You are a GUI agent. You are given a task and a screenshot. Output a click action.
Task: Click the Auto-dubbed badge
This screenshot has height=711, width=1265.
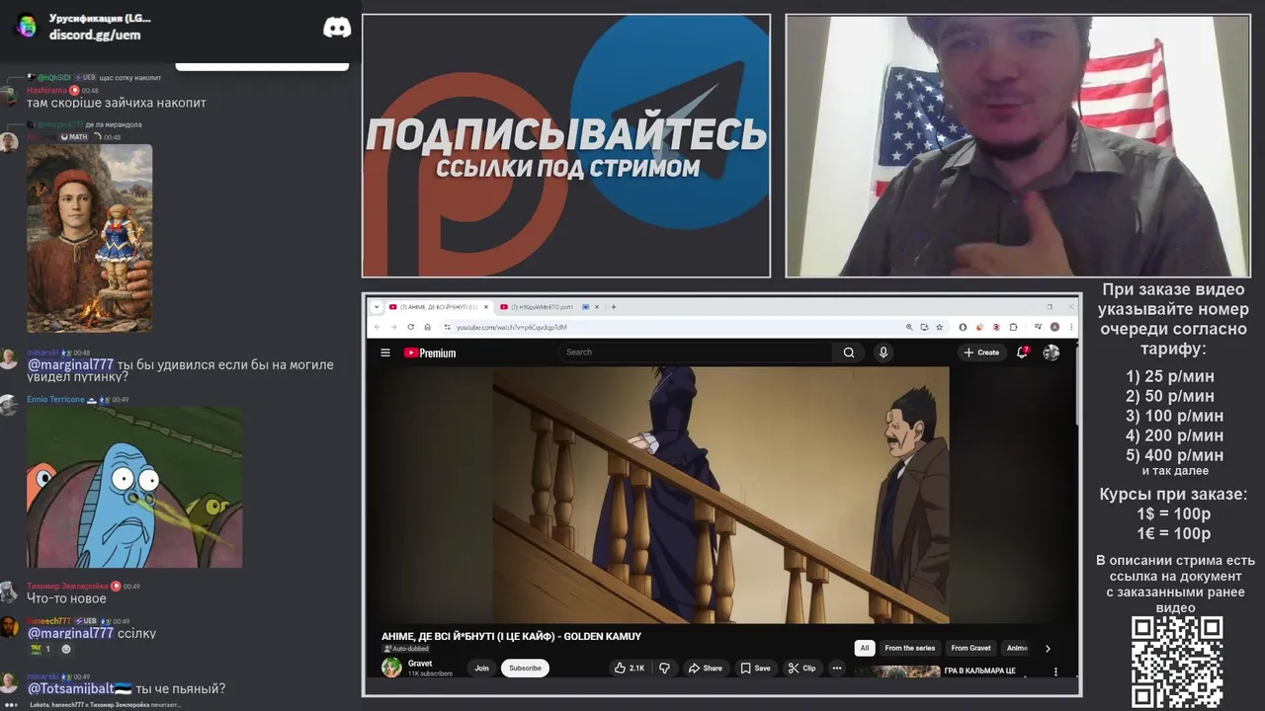(x=406, y=649)
